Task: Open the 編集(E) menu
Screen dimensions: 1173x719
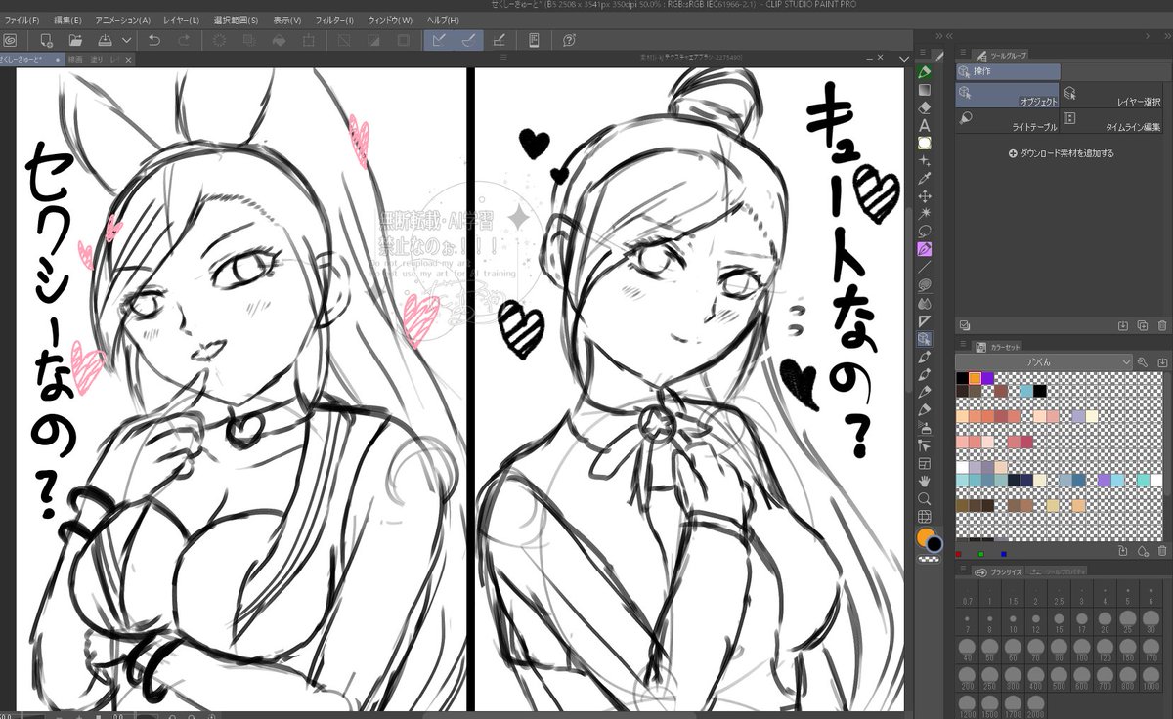Action: point(68,20)
